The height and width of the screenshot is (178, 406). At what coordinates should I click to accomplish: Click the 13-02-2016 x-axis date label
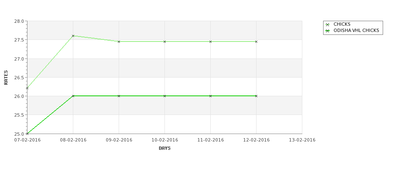pos(302,140)
